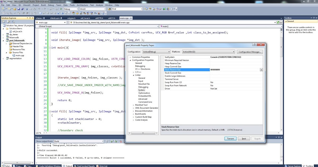This screenshot has width=318, height=167.
Task: Expand Common Properties tree node
Action: click(130, 57)
